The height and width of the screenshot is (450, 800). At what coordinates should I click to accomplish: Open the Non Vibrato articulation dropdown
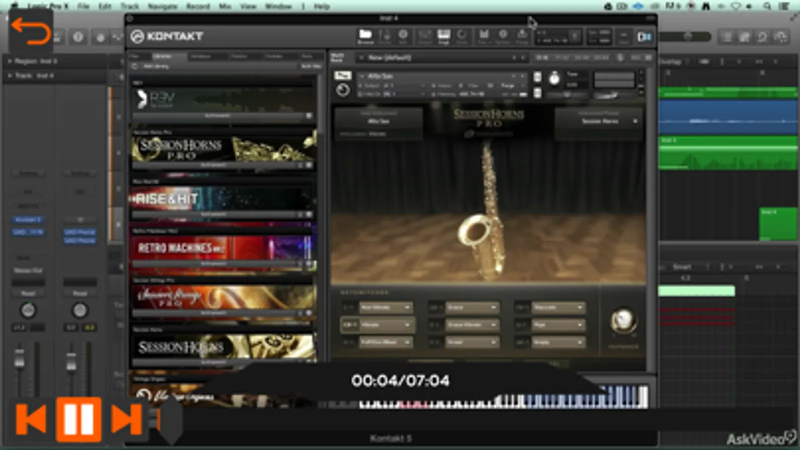(385, 307)
